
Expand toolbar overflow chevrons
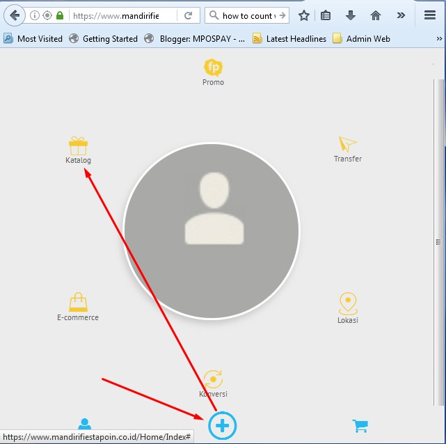[401, 15]
